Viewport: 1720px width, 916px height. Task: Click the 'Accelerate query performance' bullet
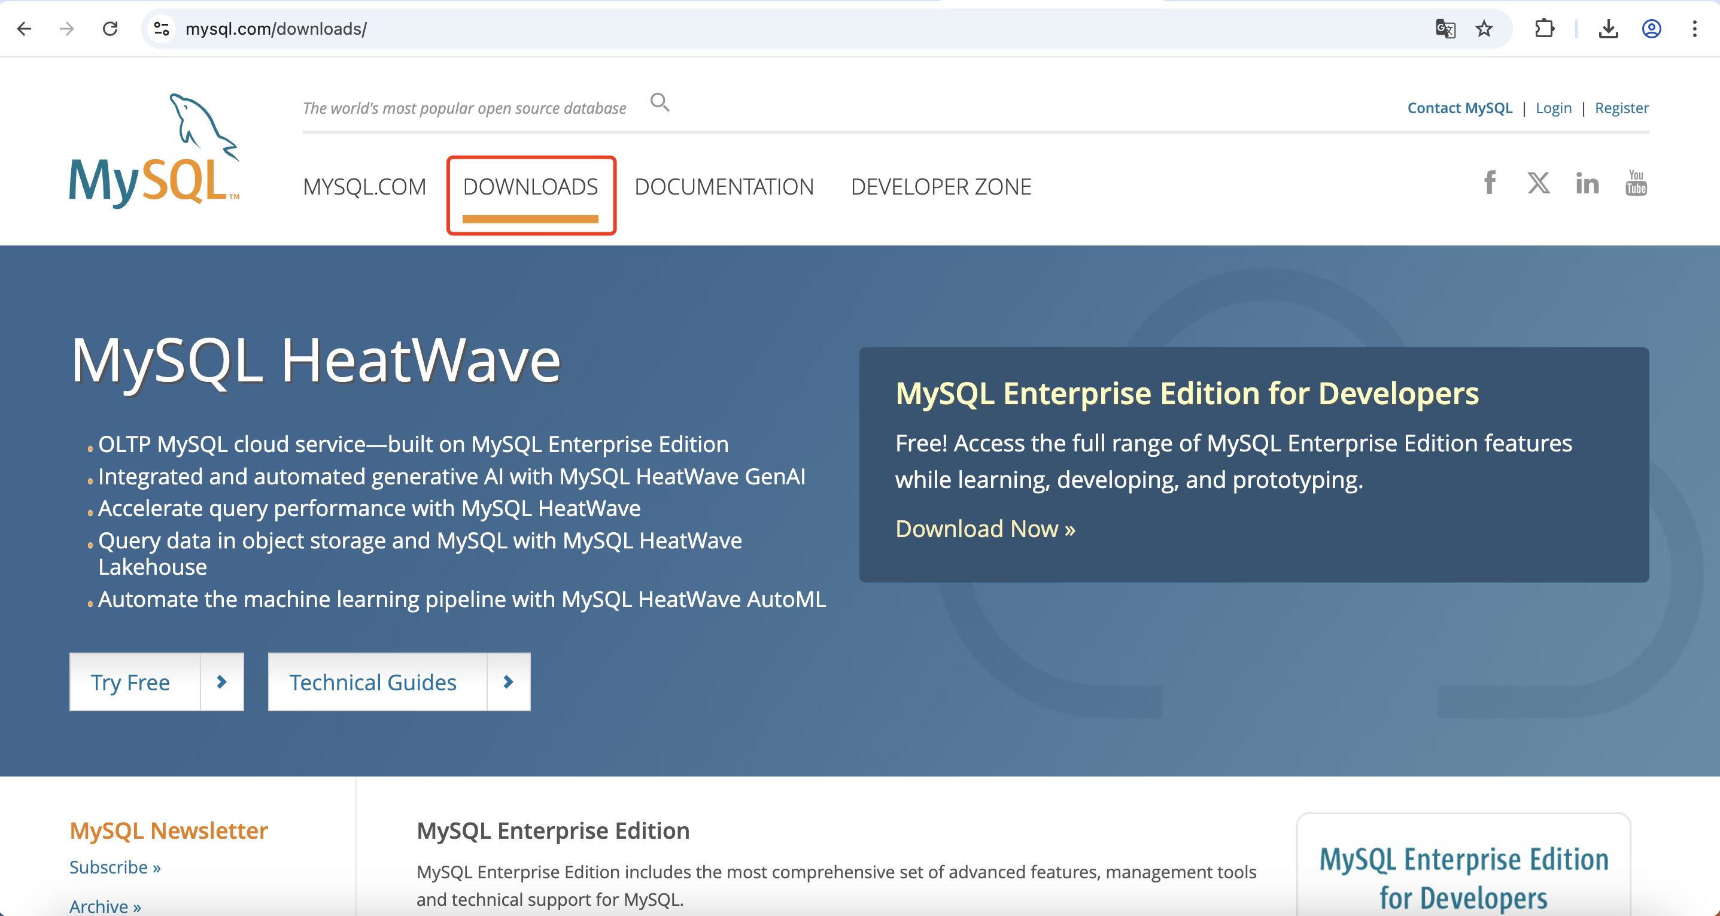tap(369, 508)
